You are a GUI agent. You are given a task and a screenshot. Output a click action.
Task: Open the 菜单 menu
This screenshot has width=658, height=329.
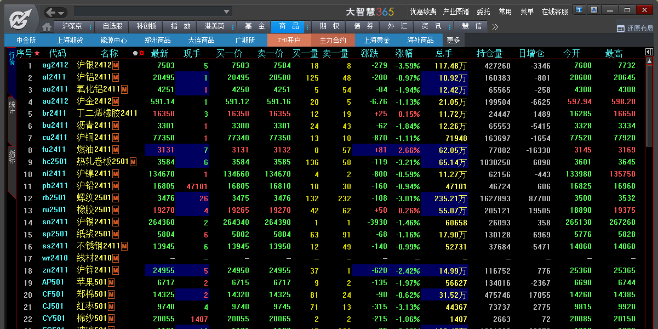[527, 12]
